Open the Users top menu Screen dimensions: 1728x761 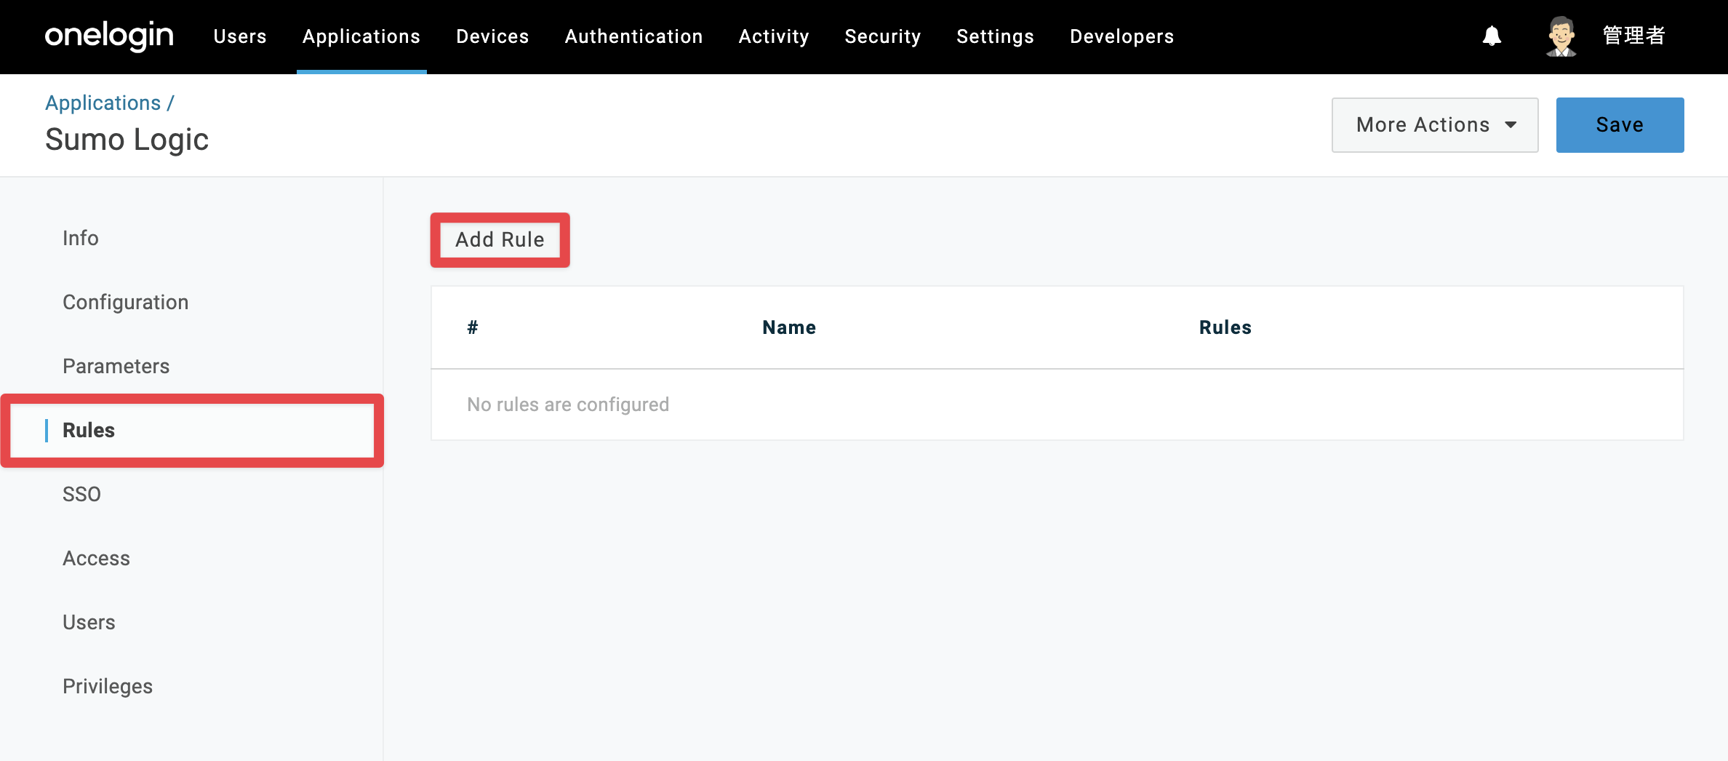coord(240,36)
